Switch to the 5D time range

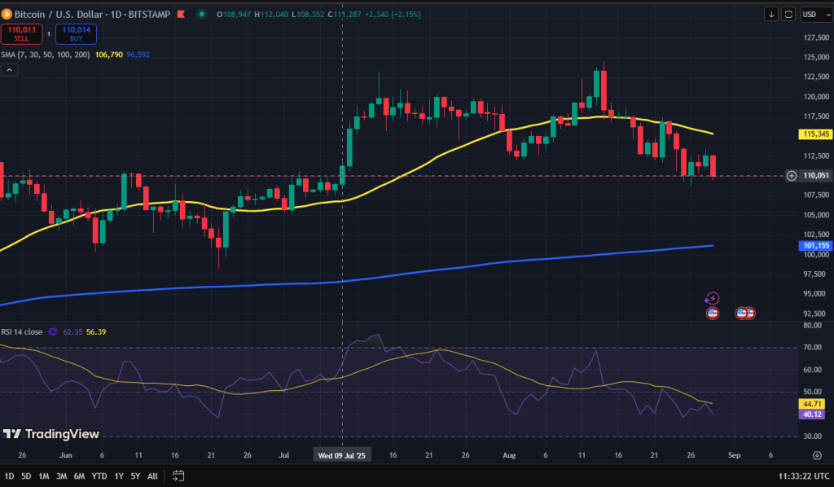point(26,476)
